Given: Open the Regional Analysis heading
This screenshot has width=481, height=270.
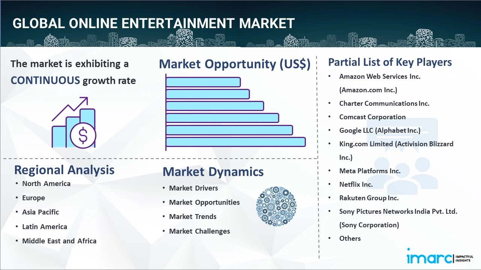Looking at the screenshot, I should coord(64,170).
